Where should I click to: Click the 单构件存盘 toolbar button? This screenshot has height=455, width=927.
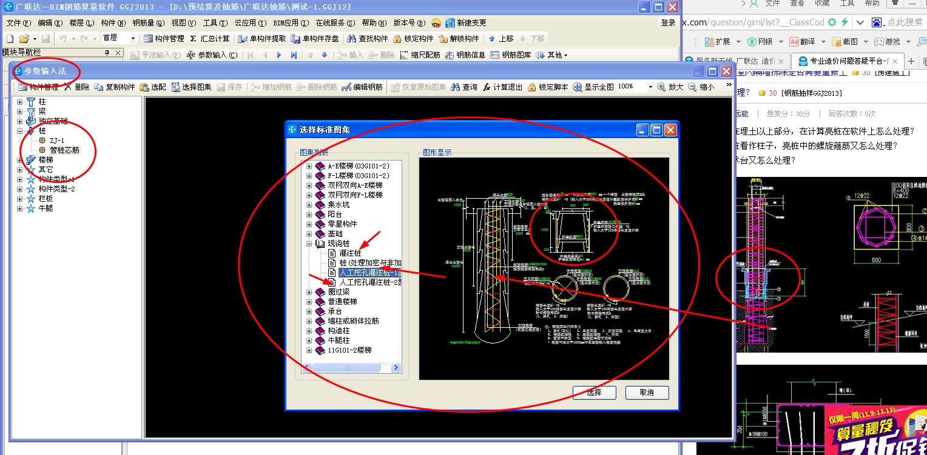315,38
